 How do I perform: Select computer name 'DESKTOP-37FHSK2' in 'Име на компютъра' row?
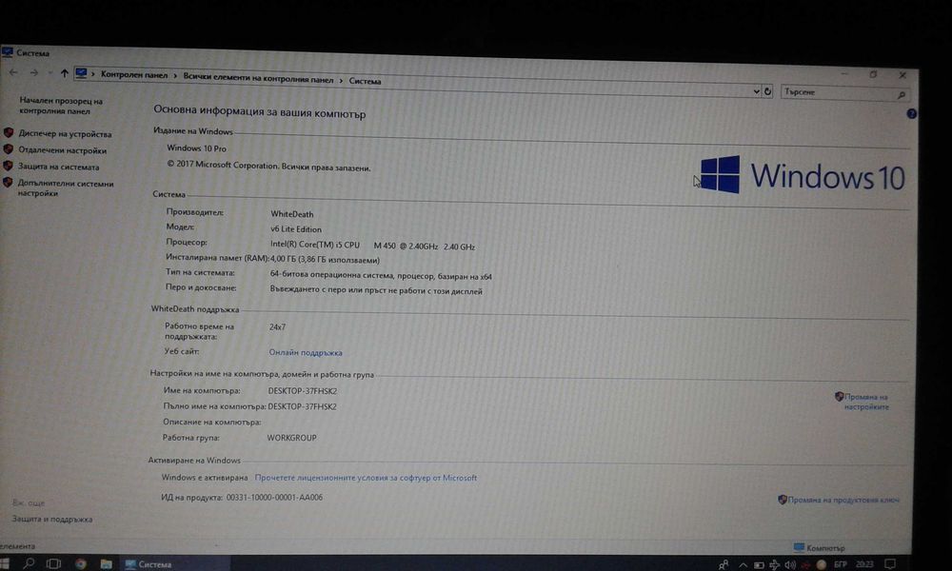click(x=303, y=391)
